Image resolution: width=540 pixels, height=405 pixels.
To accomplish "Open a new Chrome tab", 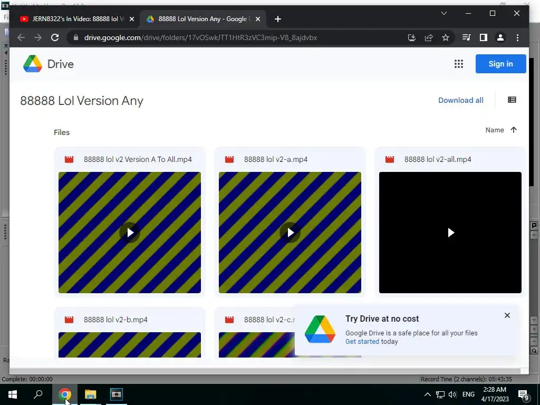I will click(x=277, y=20).
